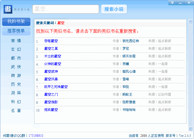Search again with 术士的星空
This screenshot has width=194, height=139.
[x=53, y=56]
